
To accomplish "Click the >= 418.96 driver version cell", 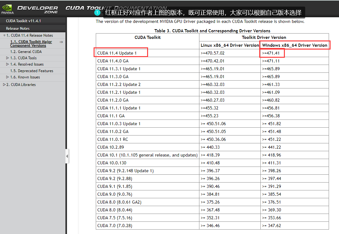I will [x=295, y=155].
